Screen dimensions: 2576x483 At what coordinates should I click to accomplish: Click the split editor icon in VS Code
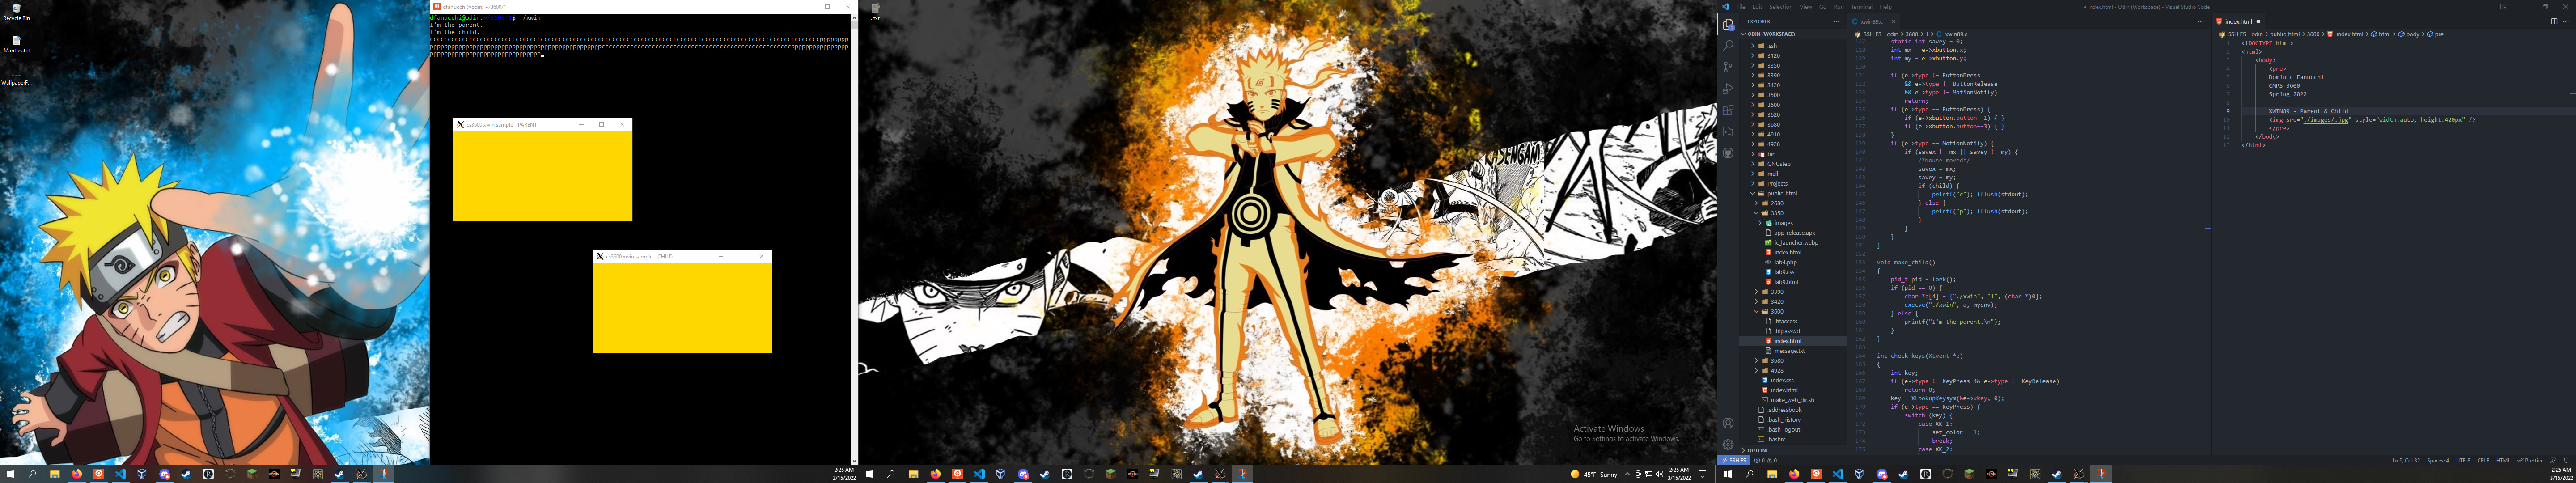pyautogui.click(x=2554, y=21)
